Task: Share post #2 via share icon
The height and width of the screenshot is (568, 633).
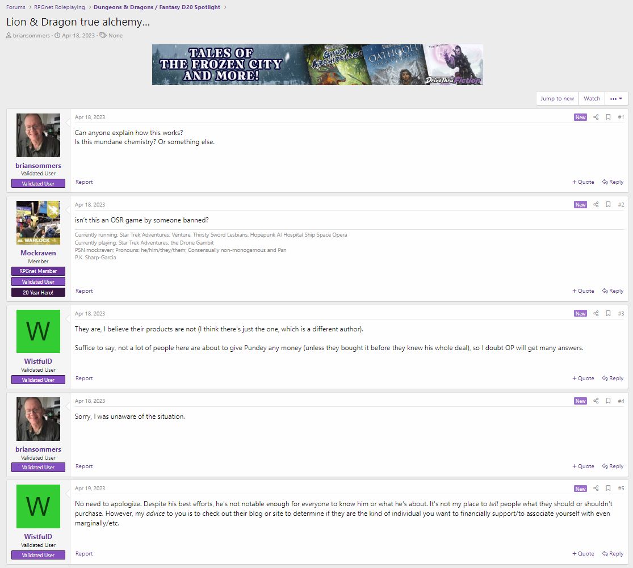Action: [596, 204]
